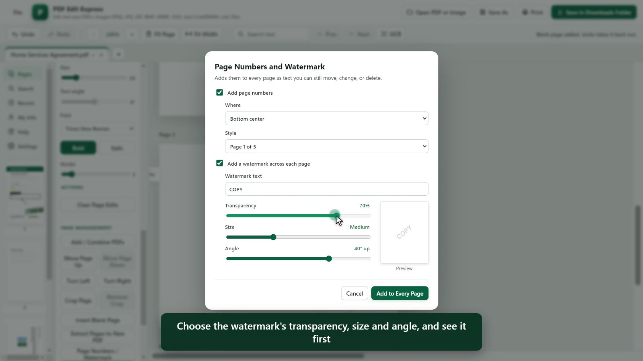Click the 70% transparency value
This screenshot has width=643, height=361.
pyautogui.click(x=365, y=205)
